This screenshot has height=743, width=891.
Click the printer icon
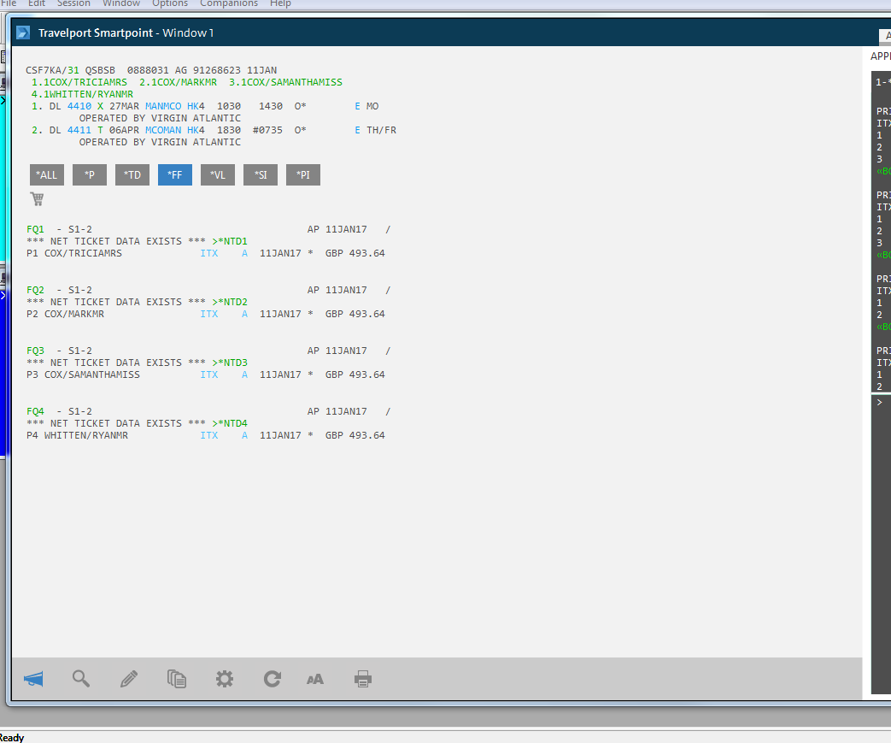point(362,679)
